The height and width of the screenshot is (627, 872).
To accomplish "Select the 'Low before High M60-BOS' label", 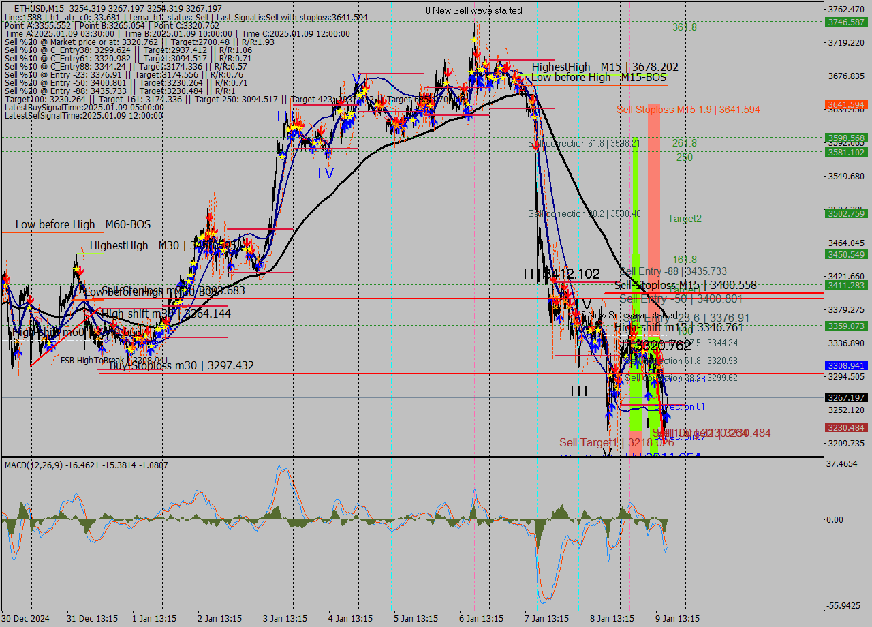I will tap(83, 224).
